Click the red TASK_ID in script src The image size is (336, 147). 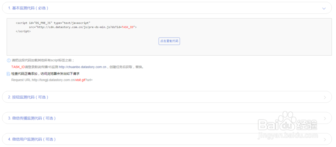point(128,27)
